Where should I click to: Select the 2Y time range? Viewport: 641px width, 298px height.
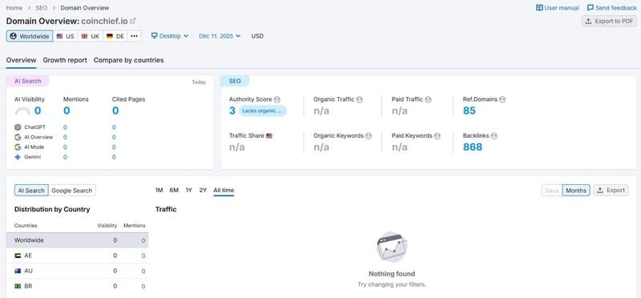coord(203,190)
